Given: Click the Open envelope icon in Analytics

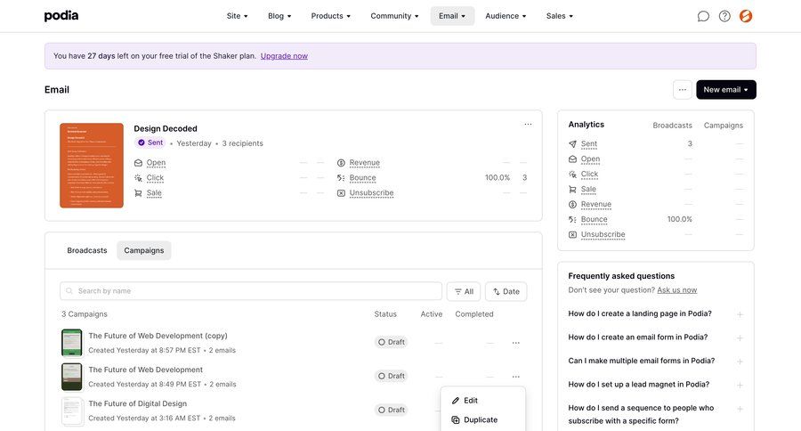Looking at the screenshot, I should click(572, 159).
